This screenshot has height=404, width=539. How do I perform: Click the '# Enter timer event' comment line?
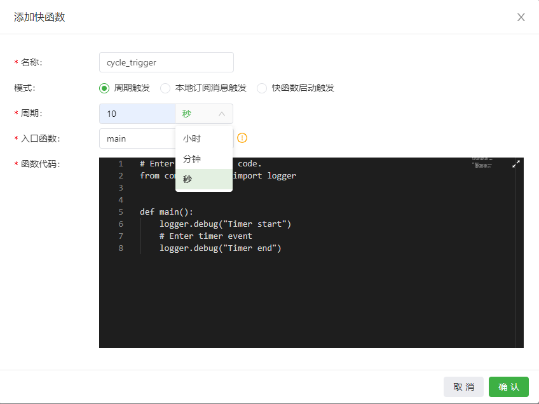point(205,236)
